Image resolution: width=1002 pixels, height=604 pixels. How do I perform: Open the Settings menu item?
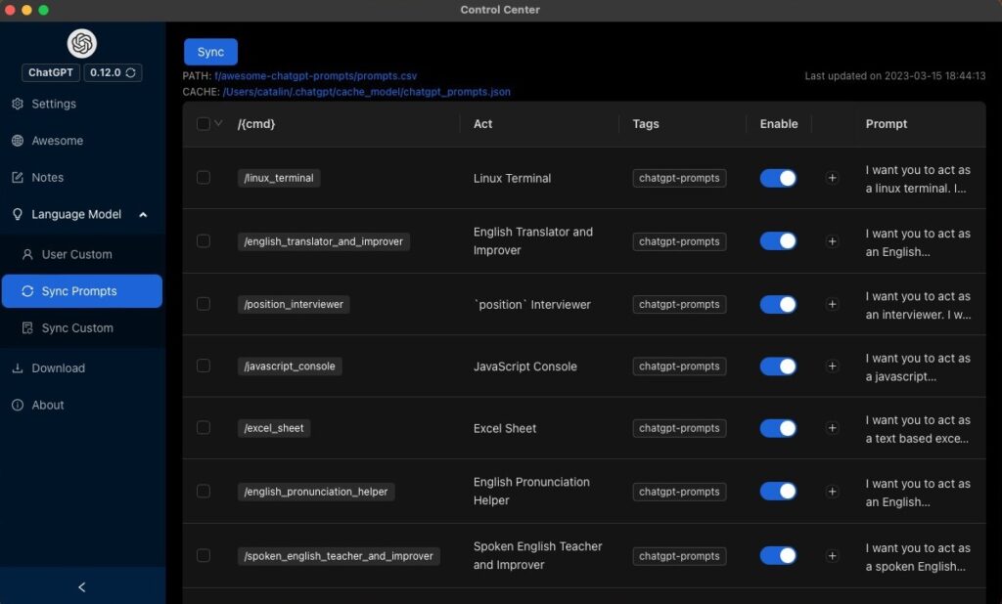[x=82, y=104]
